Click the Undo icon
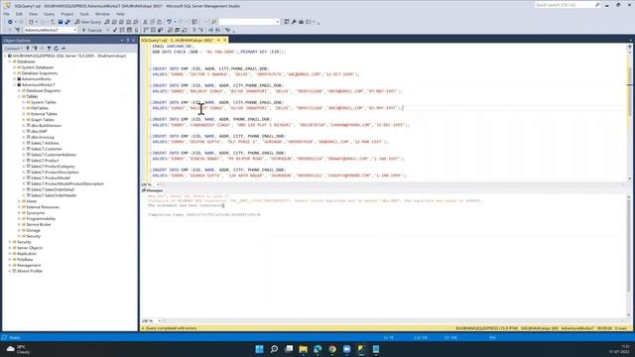 click(169, 22)
